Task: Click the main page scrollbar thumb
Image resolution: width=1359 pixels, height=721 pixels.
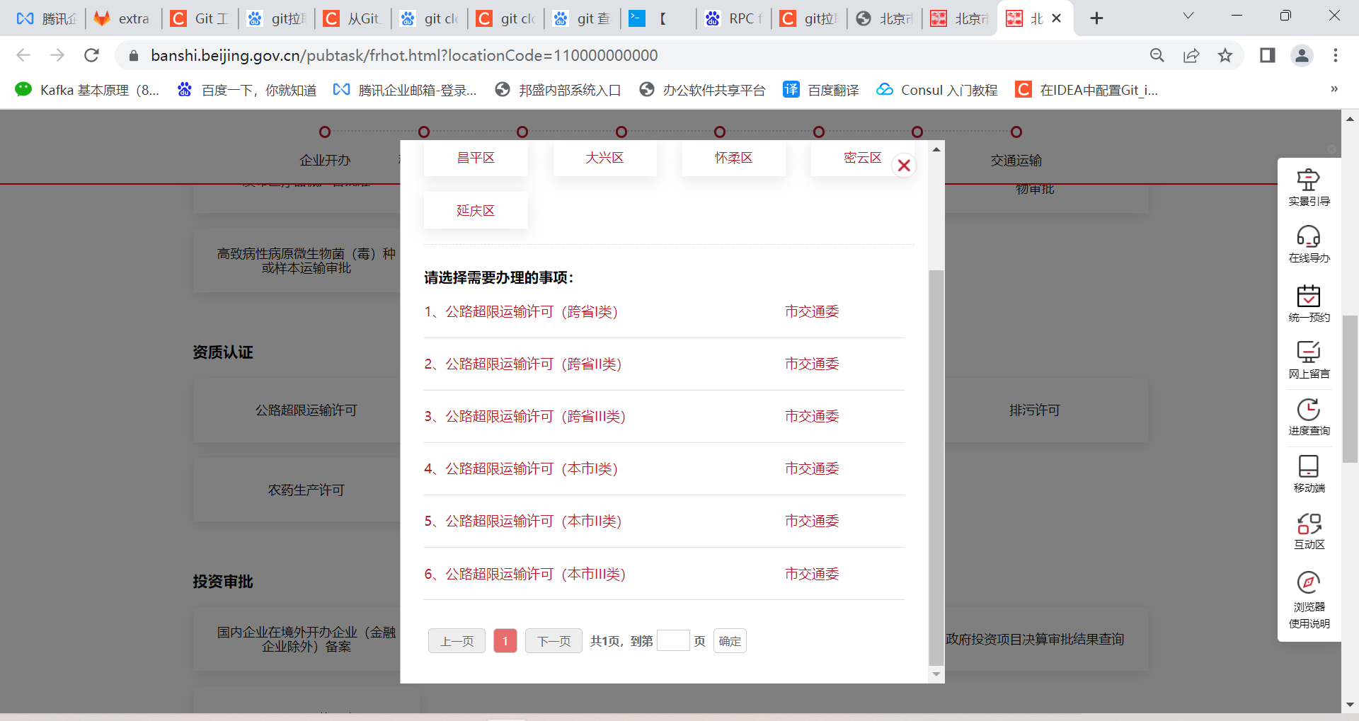Action: point(1350,389)
